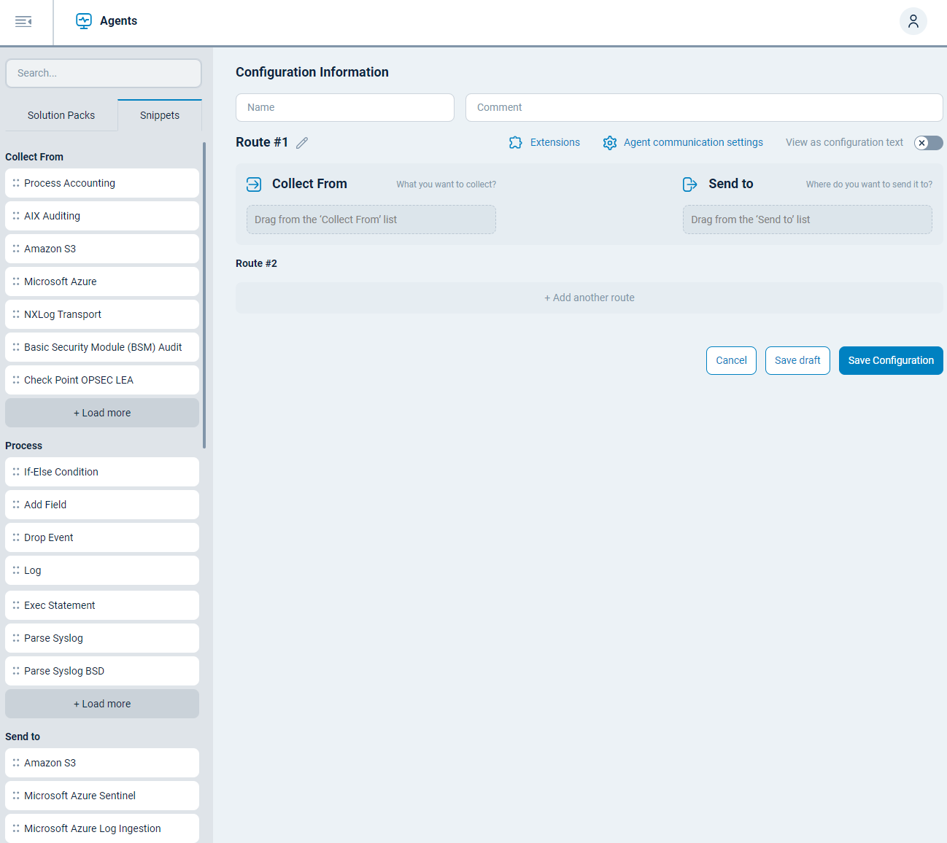Load more Process snippets
This screenshot has width=947, height=843.
(x=101, y=703)
